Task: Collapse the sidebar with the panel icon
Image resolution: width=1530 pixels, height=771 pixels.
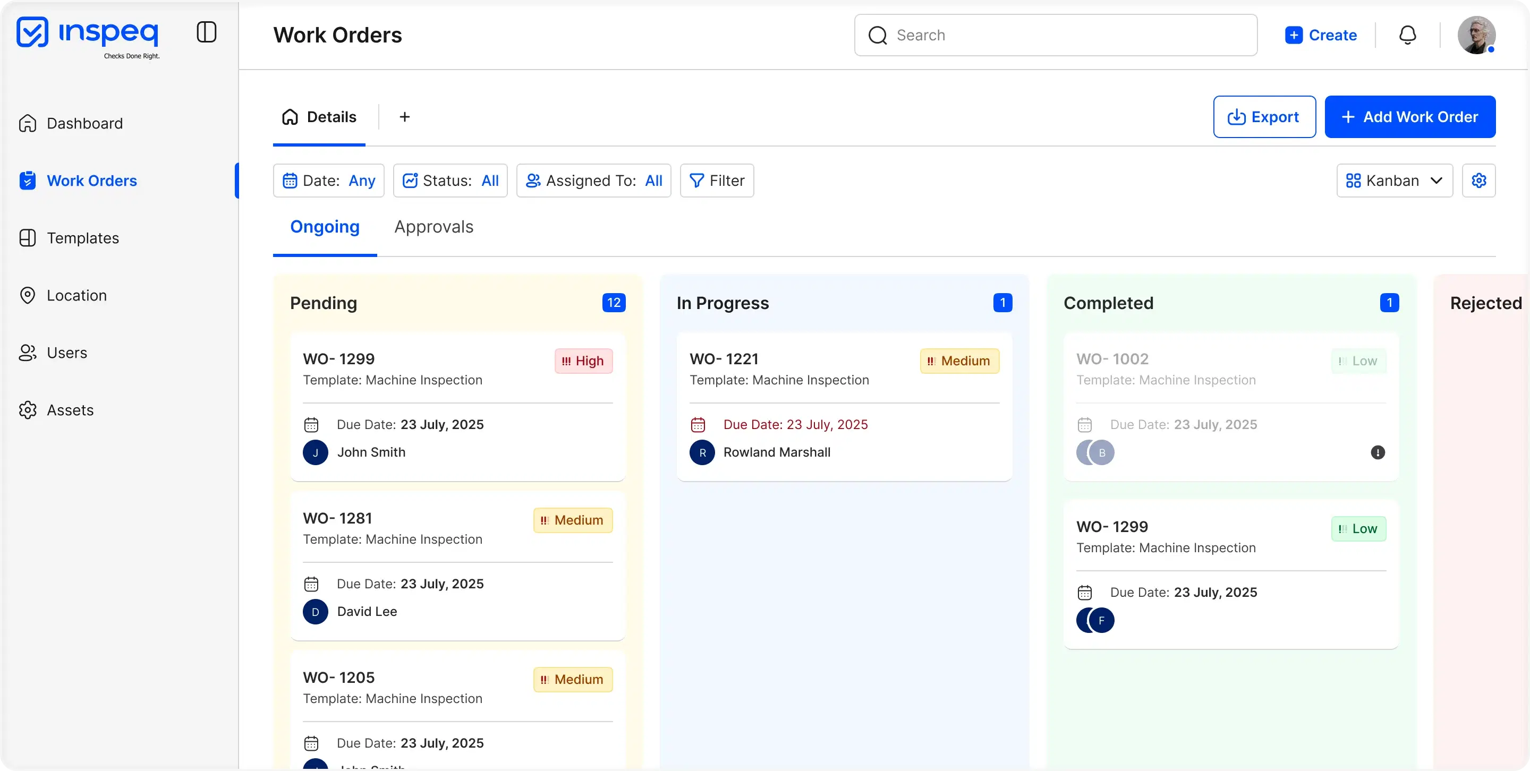Action: (x=206, y=32)
